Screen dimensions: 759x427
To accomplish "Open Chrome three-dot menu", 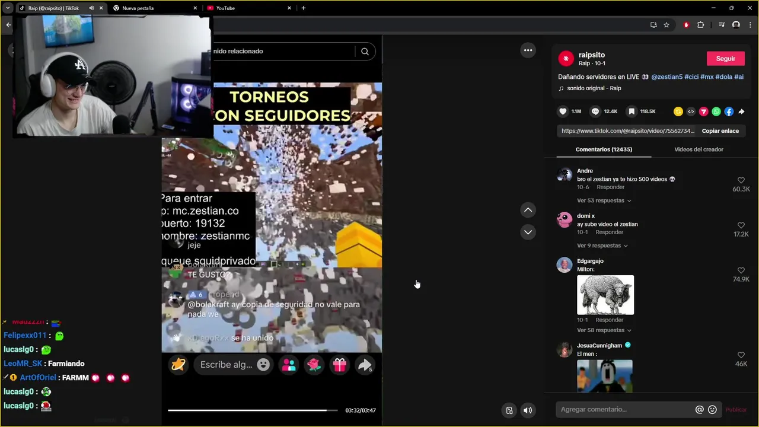I will [750, 25].
